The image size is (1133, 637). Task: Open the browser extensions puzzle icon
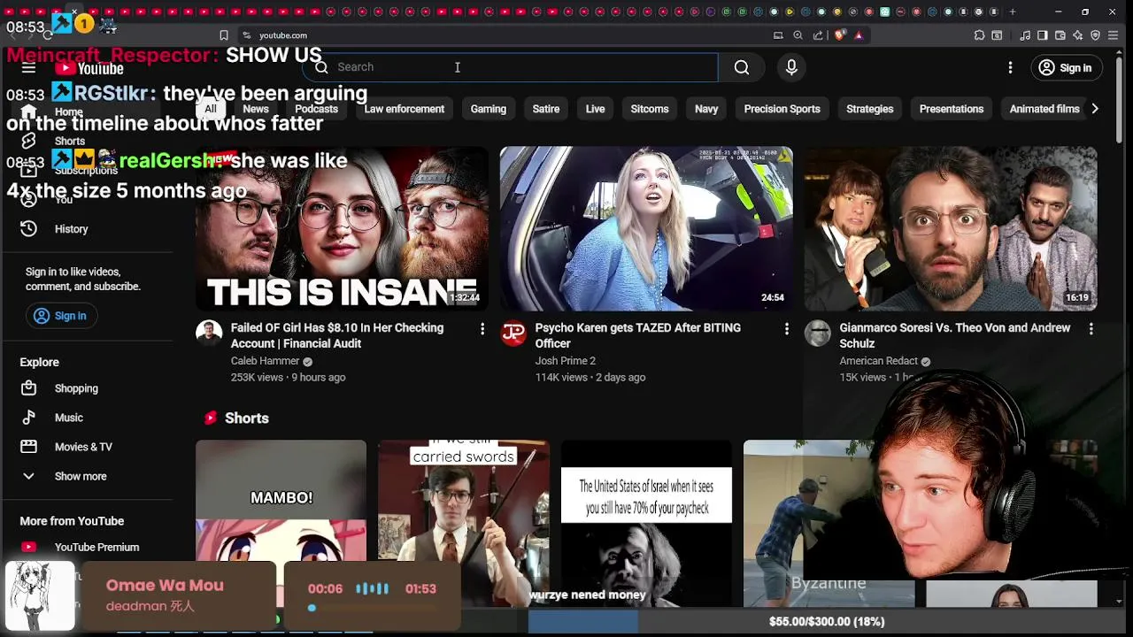(979, 35)
